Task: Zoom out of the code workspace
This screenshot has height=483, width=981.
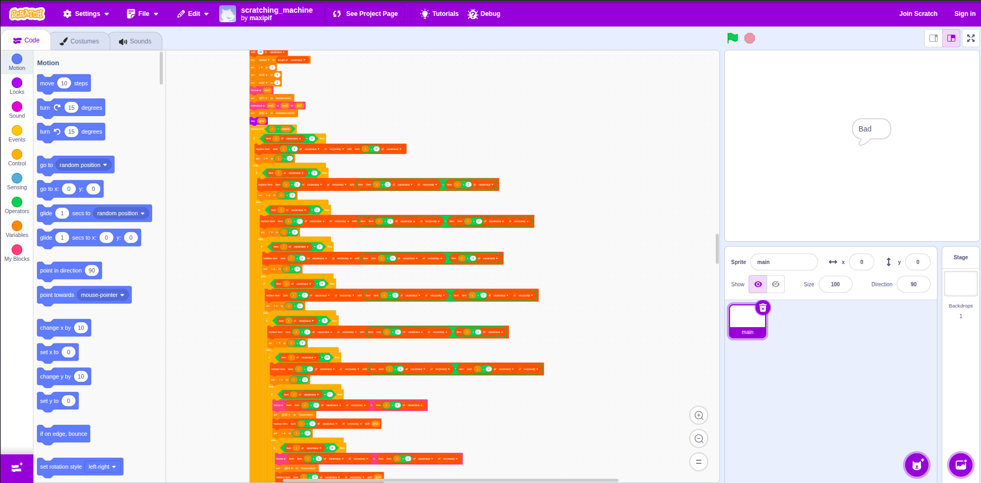Action: pos(699,439)
